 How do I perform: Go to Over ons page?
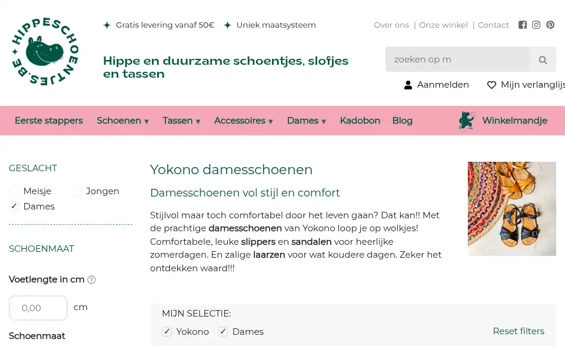[391, 25]
